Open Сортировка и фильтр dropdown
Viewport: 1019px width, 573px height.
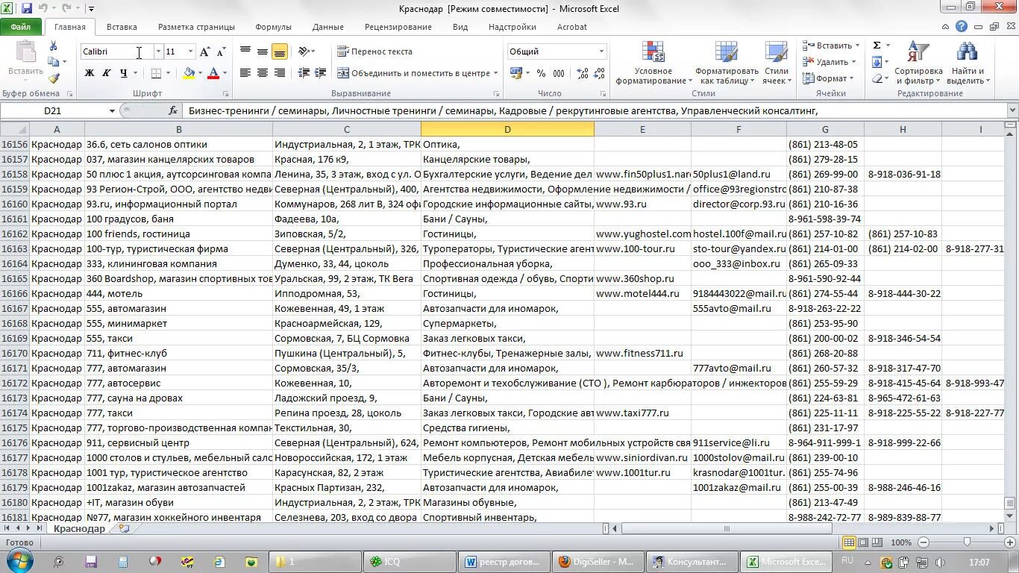click(x=919, y=63)
